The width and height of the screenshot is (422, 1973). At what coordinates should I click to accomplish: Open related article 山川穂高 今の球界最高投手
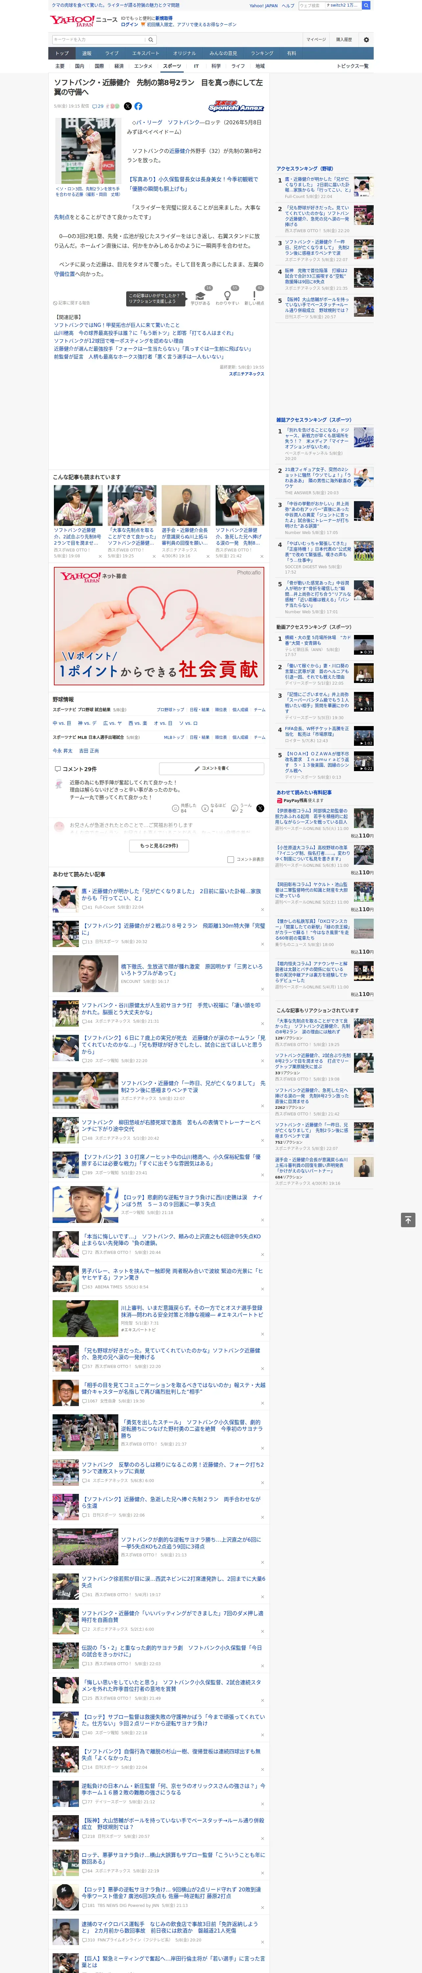click(143, 333)
